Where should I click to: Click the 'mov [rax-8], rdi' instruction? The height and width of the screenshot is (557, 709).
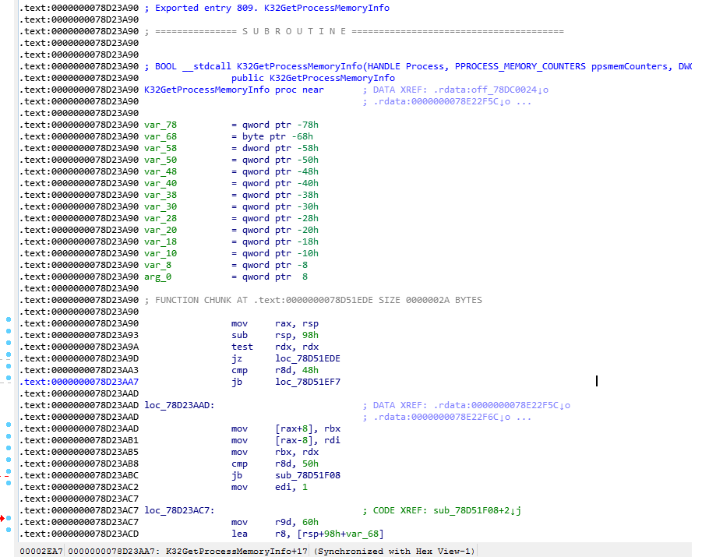(x=286, y=440)
